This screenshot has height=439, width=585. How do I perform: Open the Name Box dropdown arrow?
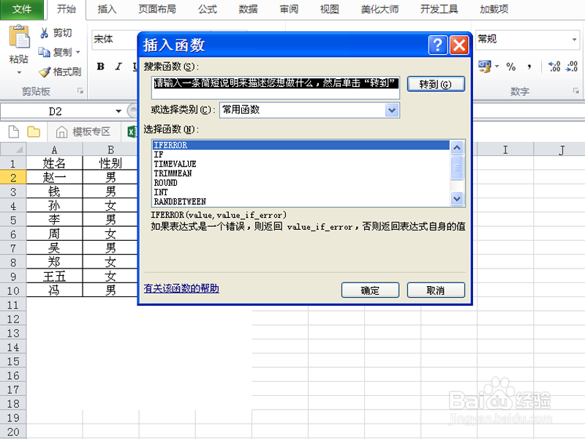pyautogui.click(x=118, y=111)
